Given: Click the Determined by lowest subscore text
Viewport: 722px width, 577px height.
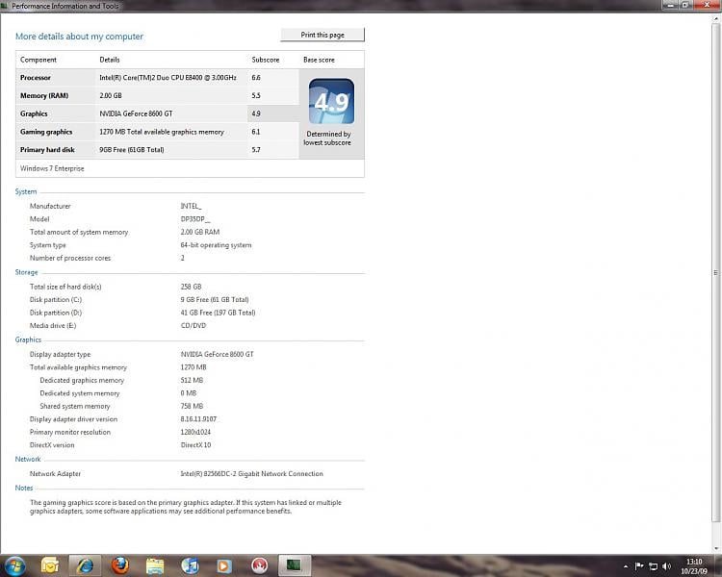Looking at the screenshot, I should (x=327, y=138).
